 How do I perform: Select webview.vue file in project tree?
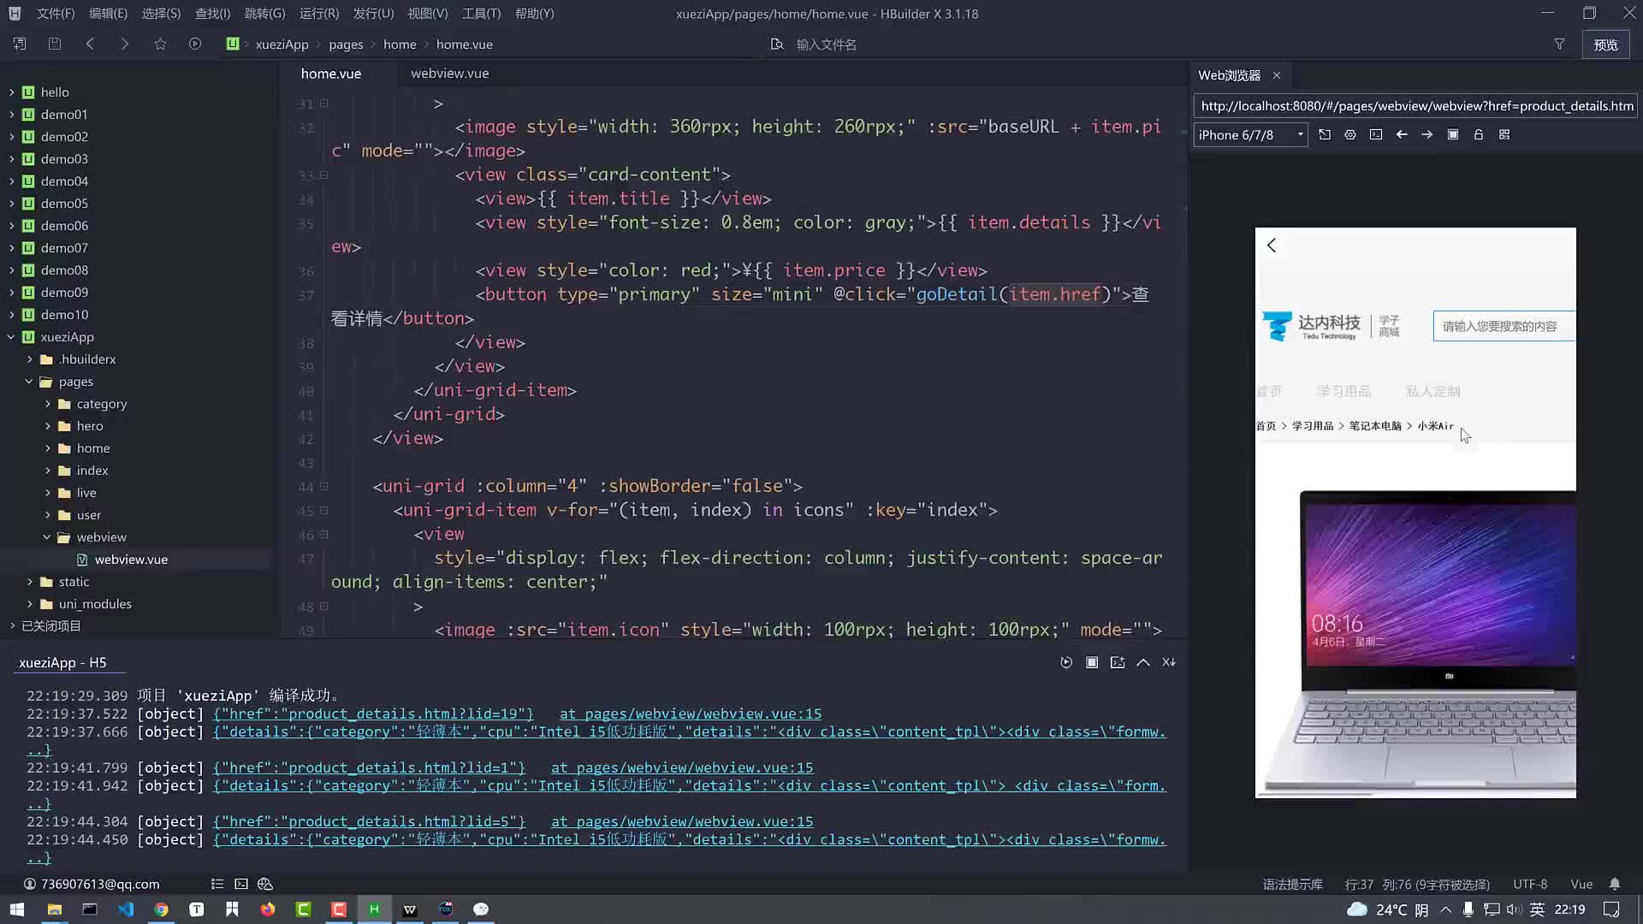tap(131, 559)
